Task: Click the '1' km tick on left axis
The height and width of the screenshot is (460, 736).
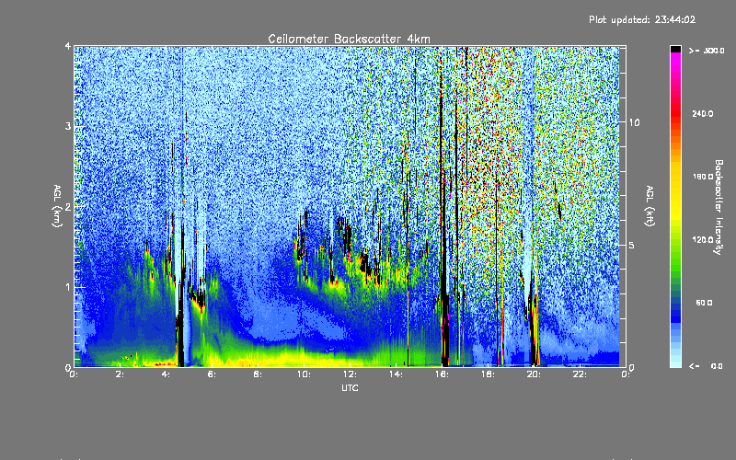Action: point(68,287)
